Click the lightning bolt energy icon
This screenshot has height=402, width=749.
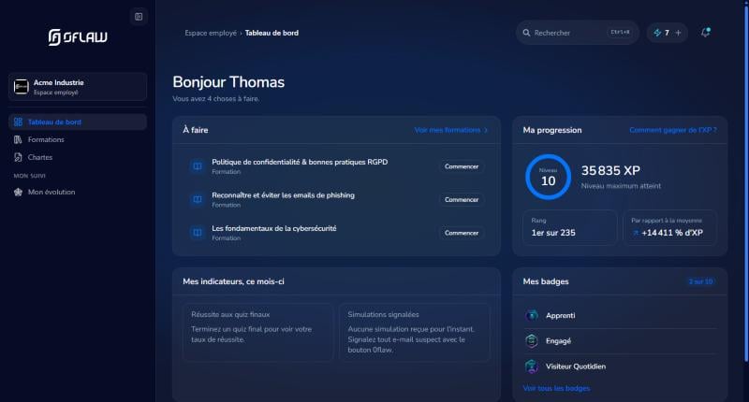pyautogui.click(x=657, y=33)
